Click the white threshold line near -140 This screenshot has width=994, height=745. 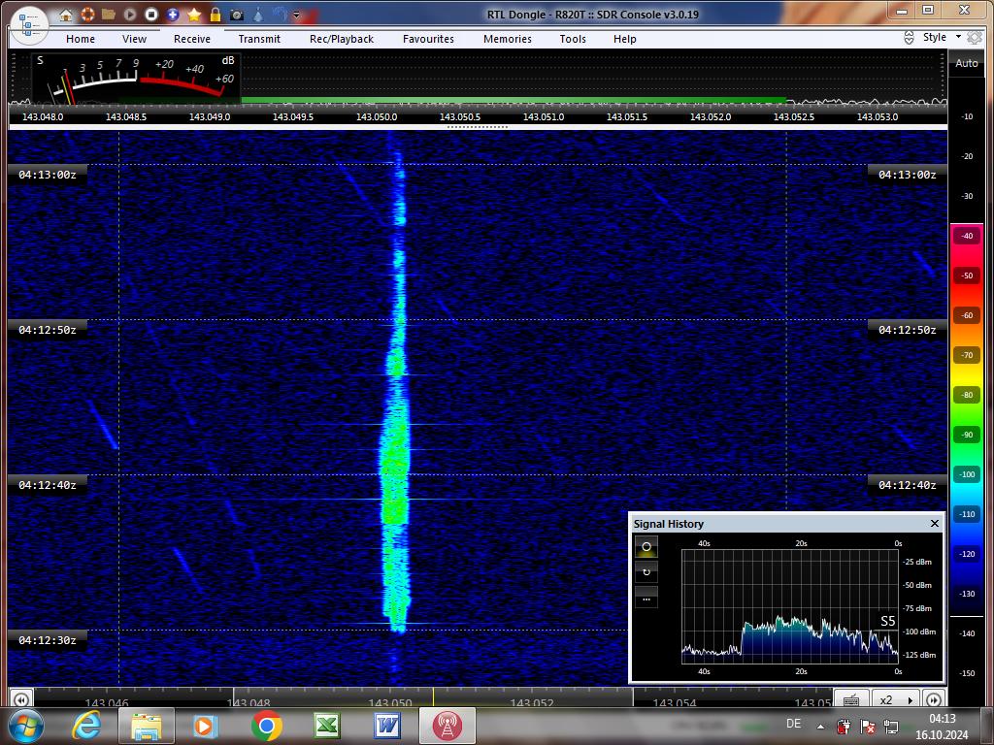click(x=967, y=616)
